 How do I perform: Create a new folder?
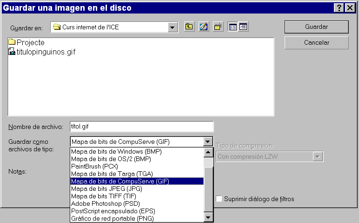[x=218, y=27]
